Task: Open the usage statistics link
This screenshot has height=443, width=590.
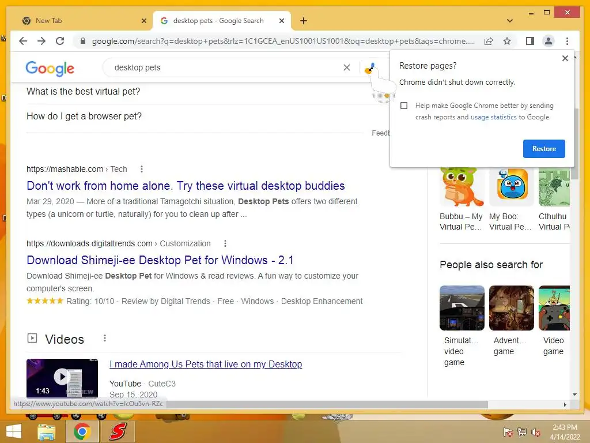Action: point(493,117)
